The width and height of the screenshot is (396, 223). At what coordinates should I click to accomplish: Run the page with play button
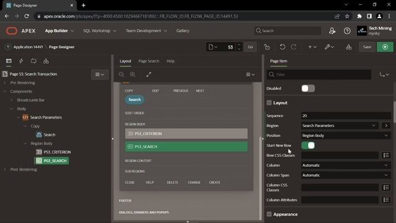click(x=385, y=47)
